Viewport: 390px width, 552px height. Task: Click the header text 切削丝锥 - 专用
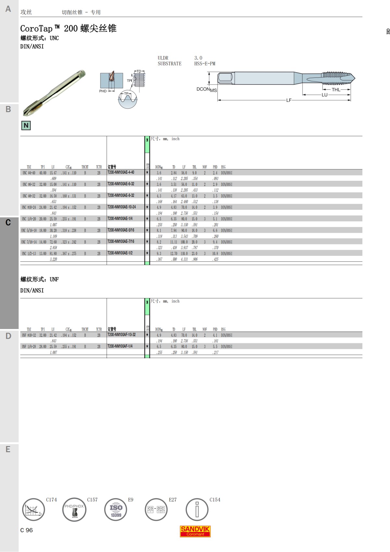(x=81, y=12)
